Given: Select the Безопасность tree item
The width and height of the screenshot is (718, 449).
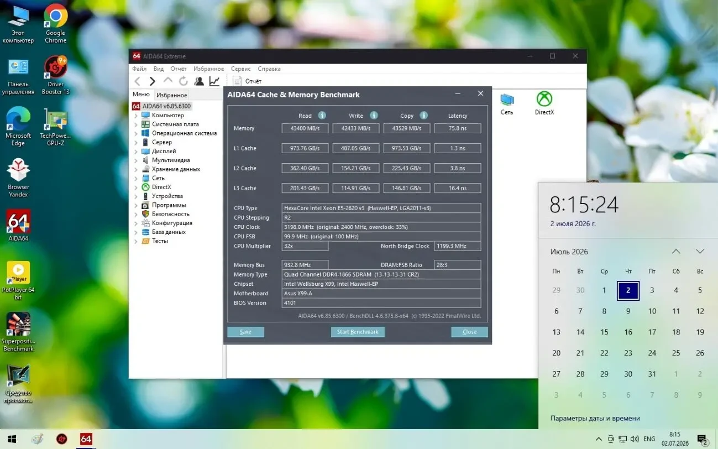Looking at the screenshot, I should 170,214.
